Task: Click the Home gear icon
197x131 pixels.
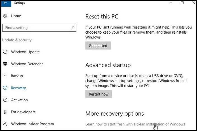Action: 5,16
